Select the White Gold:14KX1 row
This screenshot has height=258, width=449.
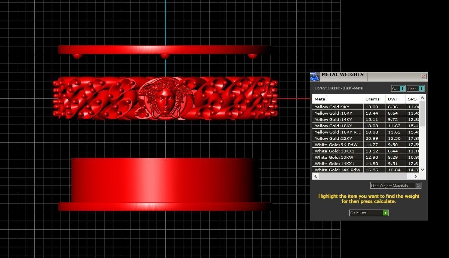pos(366,163)
